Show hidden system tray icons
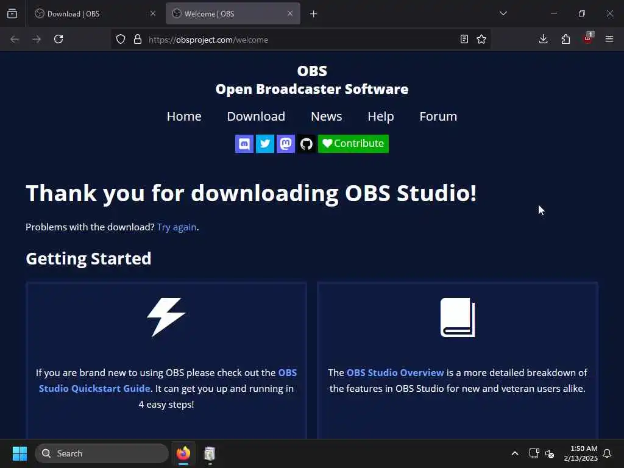 click(514, 453)
